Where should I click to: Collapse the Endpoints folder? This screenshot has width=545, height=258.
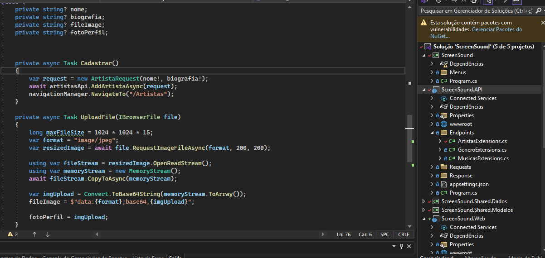pyautogui.click(x=432, y=133)
